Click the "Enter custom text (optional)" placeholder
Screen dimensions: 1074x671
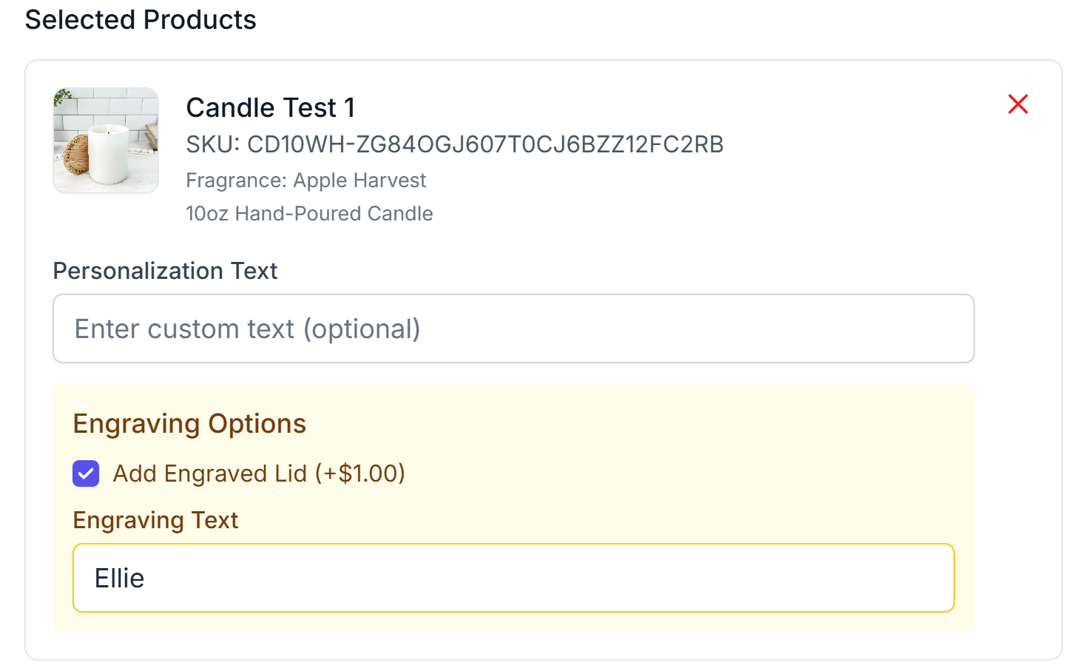247,329
